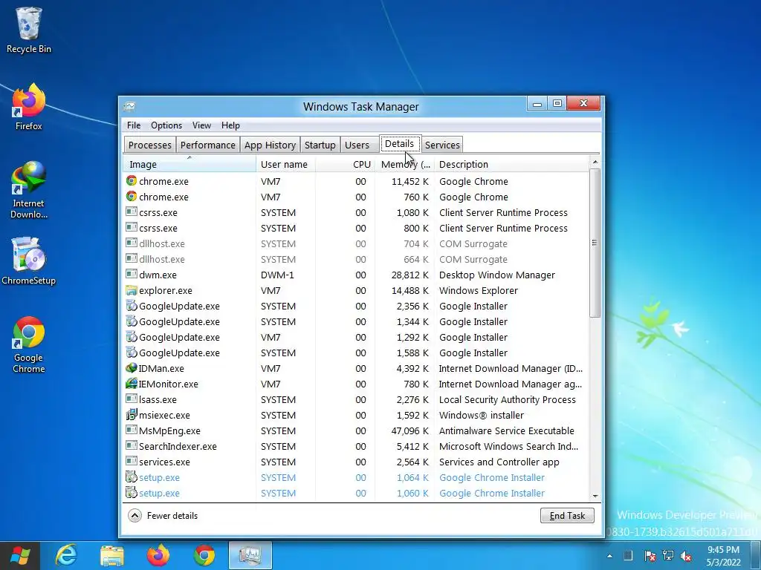Select the GoogleUpdate.exe 2,356 K row
This screenshot has width=761, height=570.
pyautogui.click(x=356, y=306)
